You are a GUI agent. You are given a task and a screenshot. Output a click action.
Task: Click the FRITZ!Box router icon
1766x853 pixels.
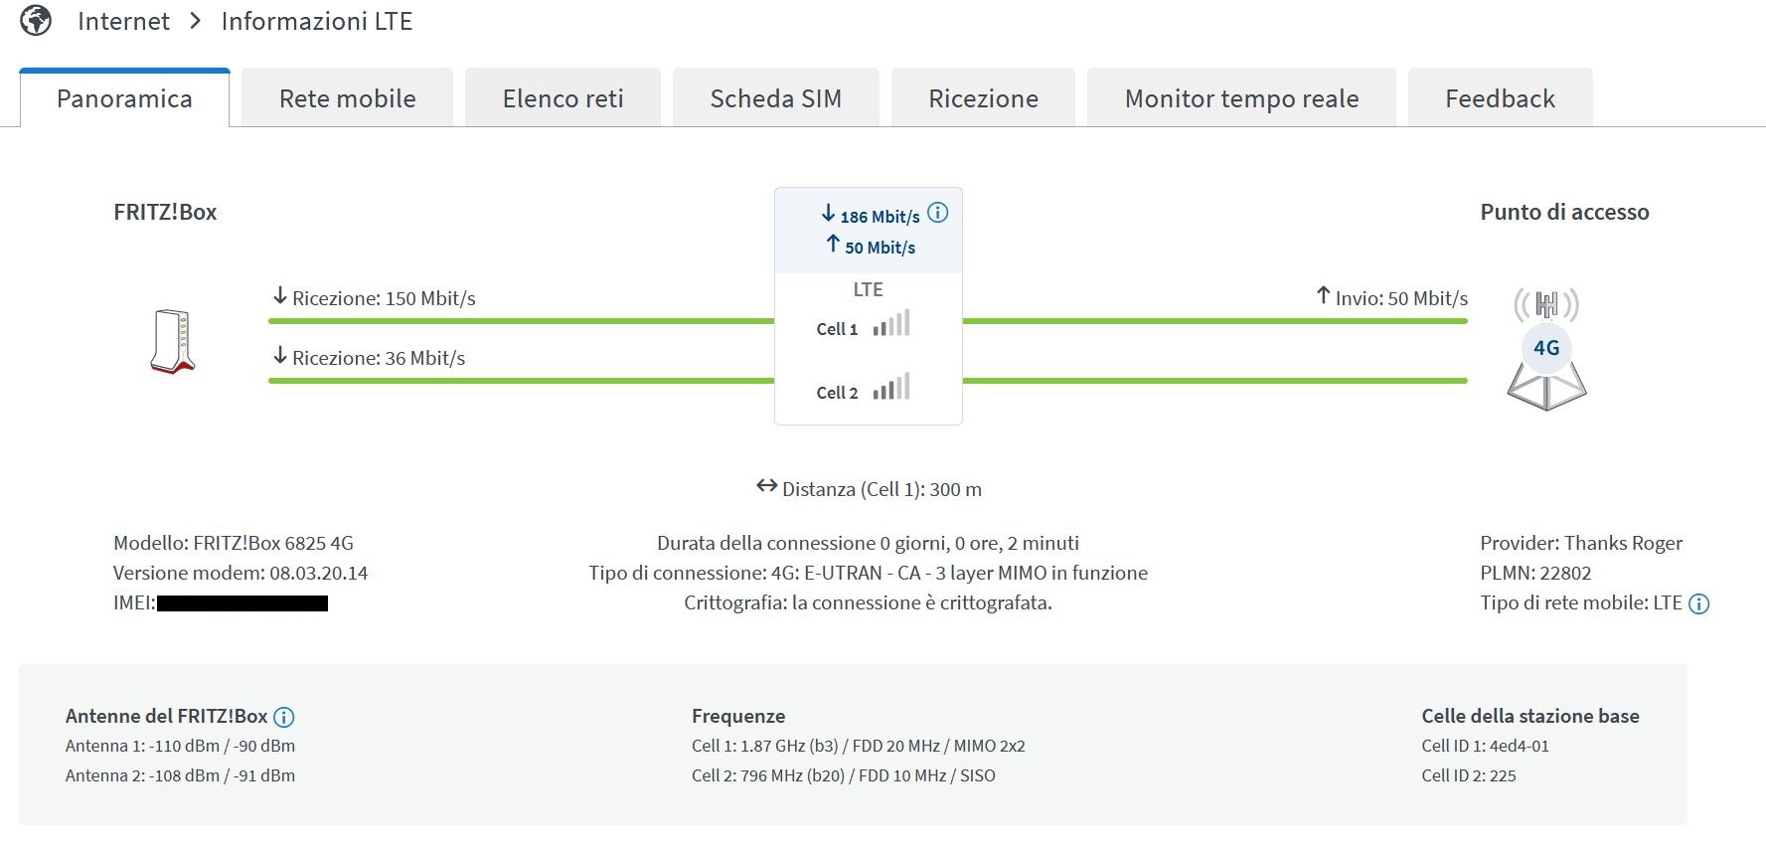pyautogui.click(x=173, y=342)
